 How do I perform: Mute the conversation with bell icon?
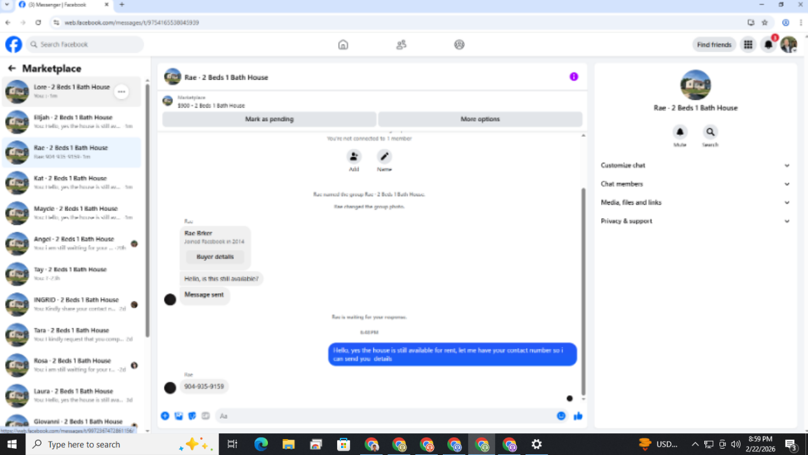(x=680, y=132)
